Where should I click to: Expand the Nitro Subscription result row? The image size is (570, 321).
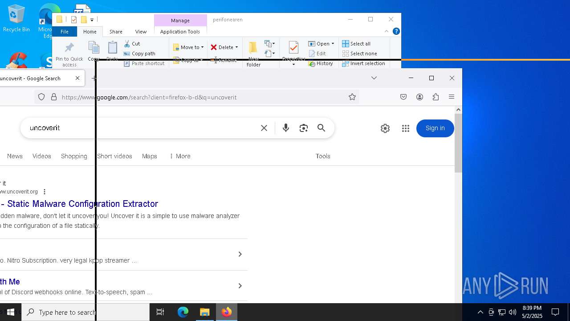pos(240,254)
